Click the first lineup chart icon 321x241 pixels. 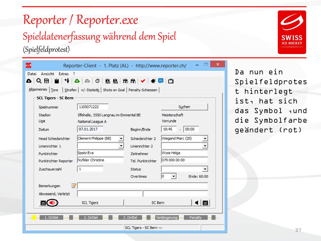(x=108, y=81)
